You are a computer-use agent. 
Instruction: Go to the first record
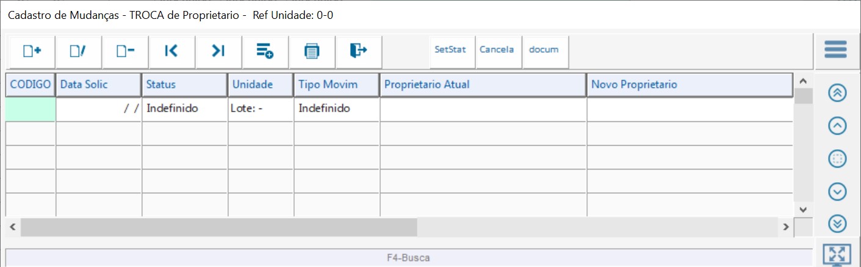(171, 51)
